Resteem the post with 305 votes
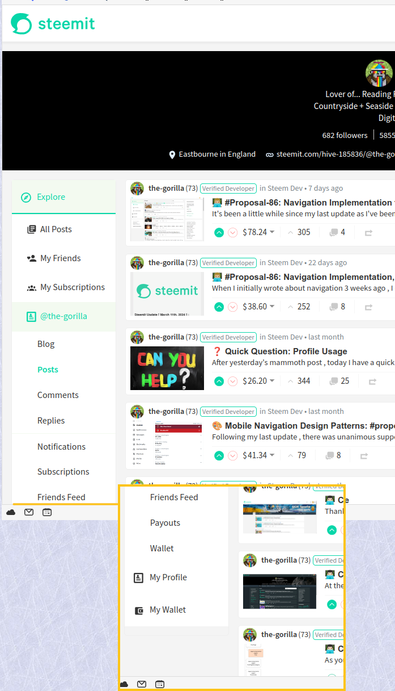The image size is (395, 691). pyautogui.click(x=368, y=232)
